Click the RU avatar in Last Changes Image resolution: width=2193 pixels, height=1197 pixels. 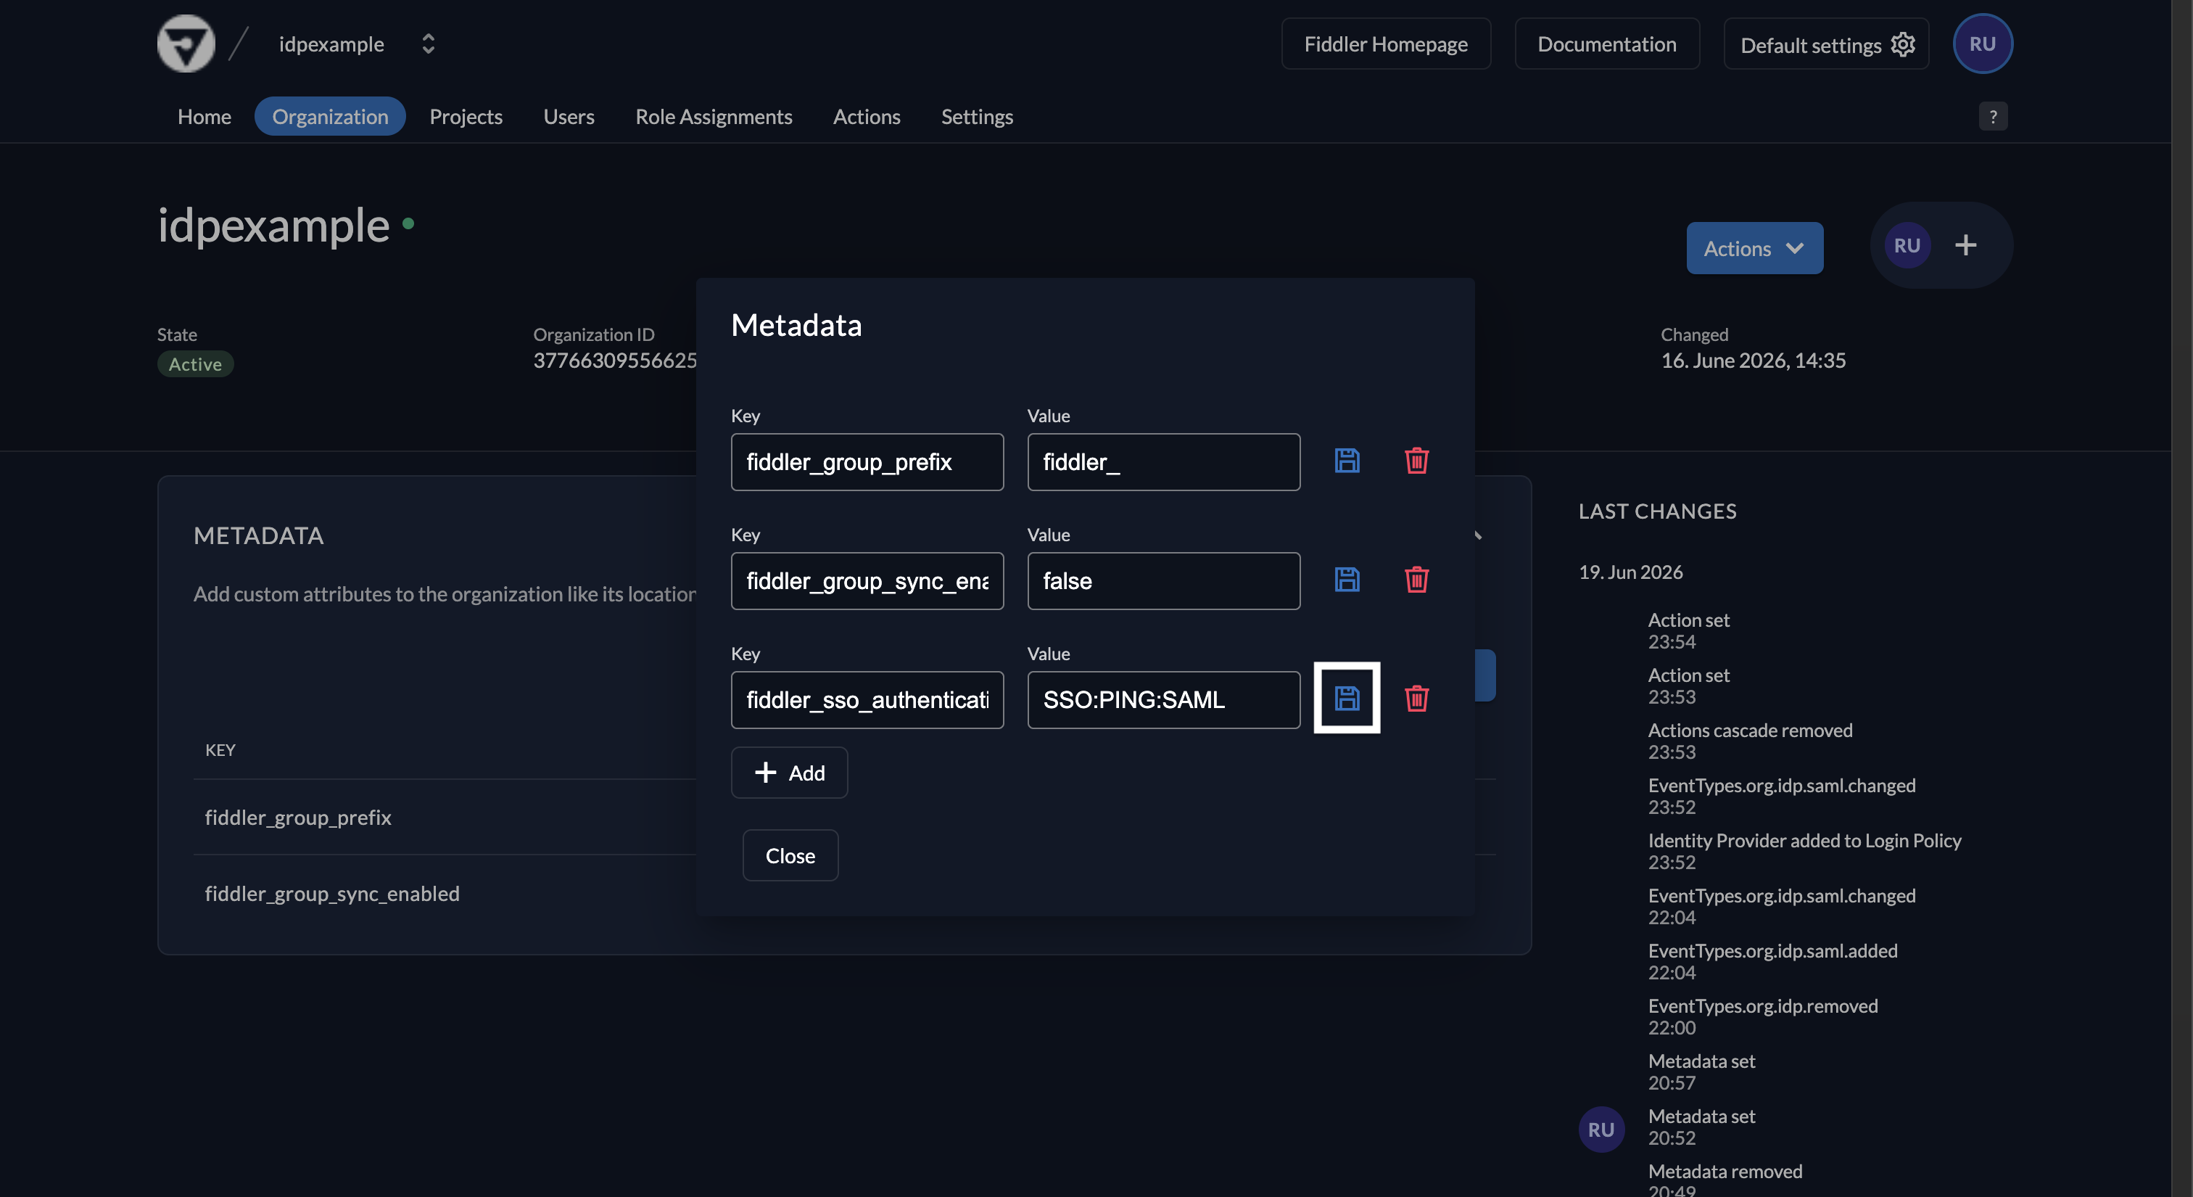click(1601, 1129)
